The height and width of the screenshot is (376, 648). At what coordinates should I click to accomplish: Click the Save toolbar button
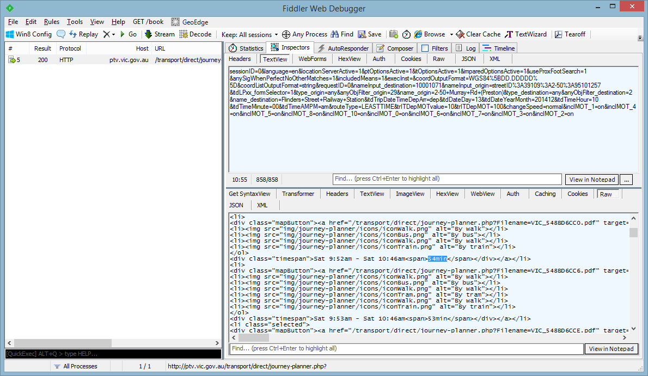tap(369, 34)
